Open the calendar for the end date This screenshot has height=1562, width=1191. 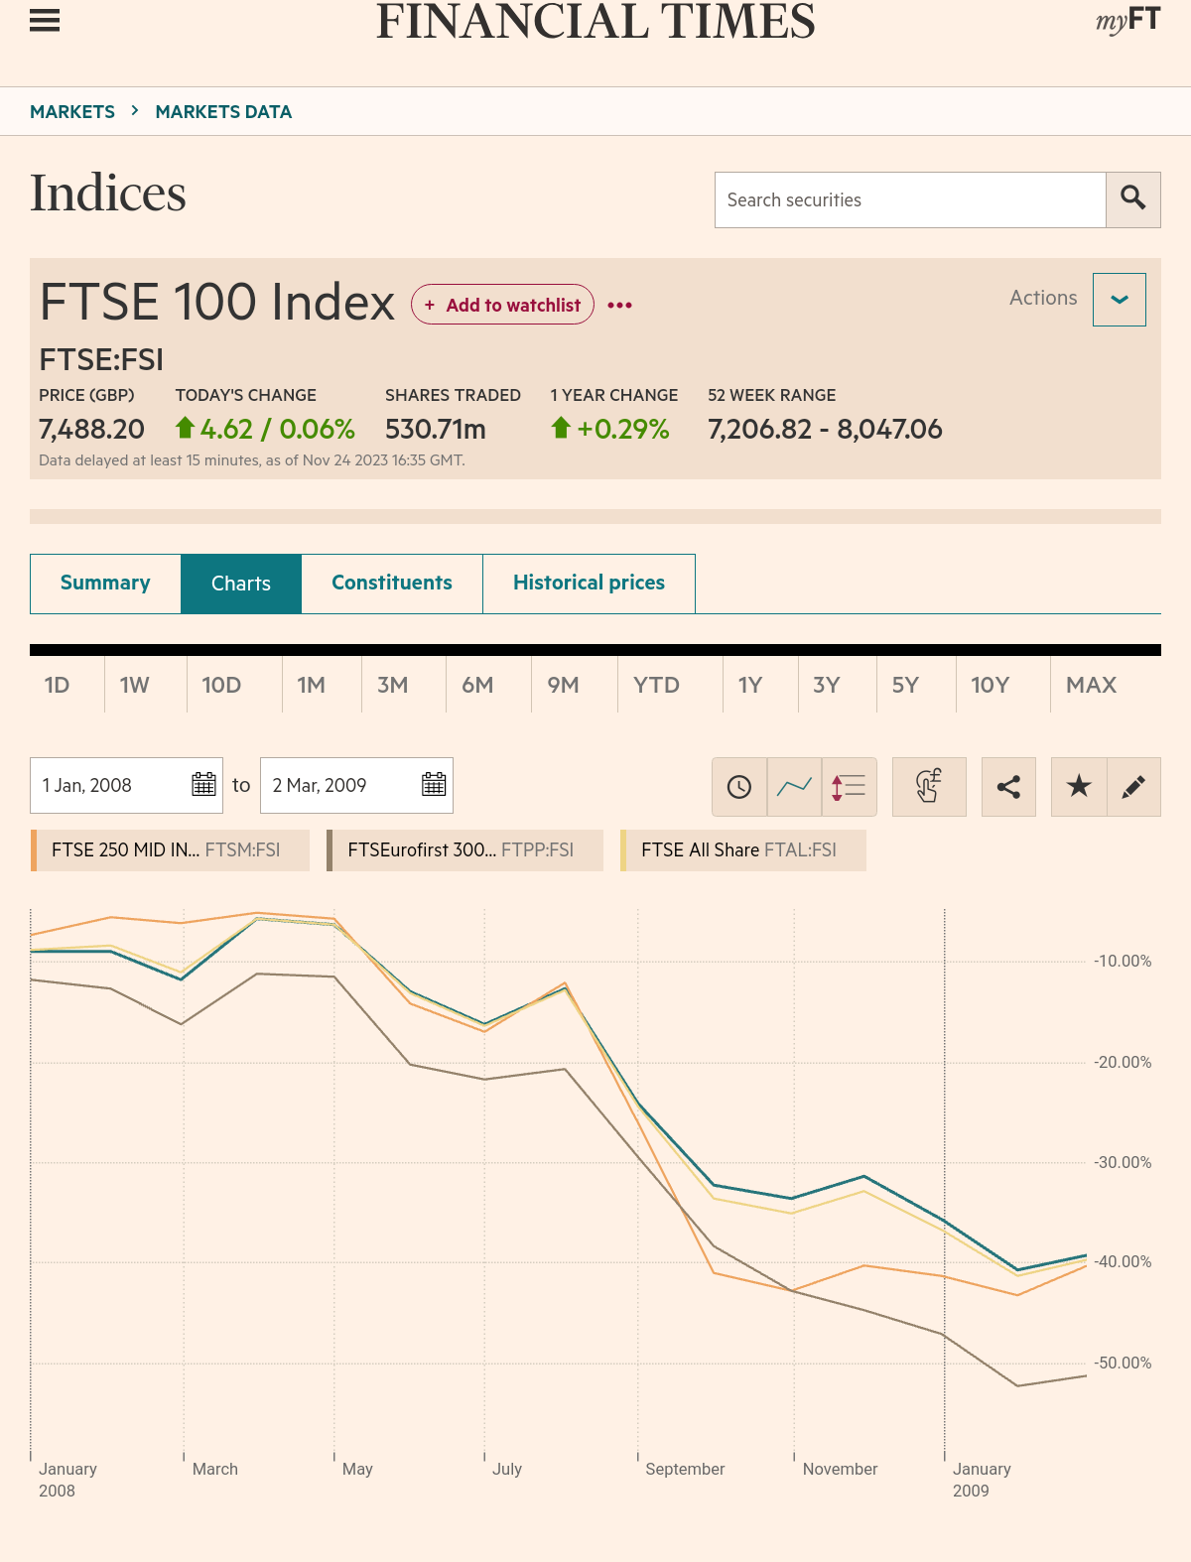click(x=434, y=785)
